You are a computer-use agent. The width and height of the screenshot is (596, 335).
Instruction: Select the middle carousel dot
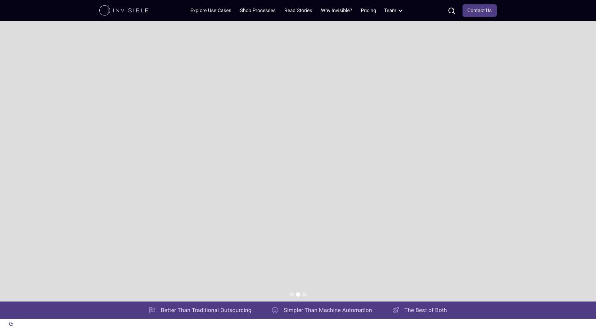point(298,294)
